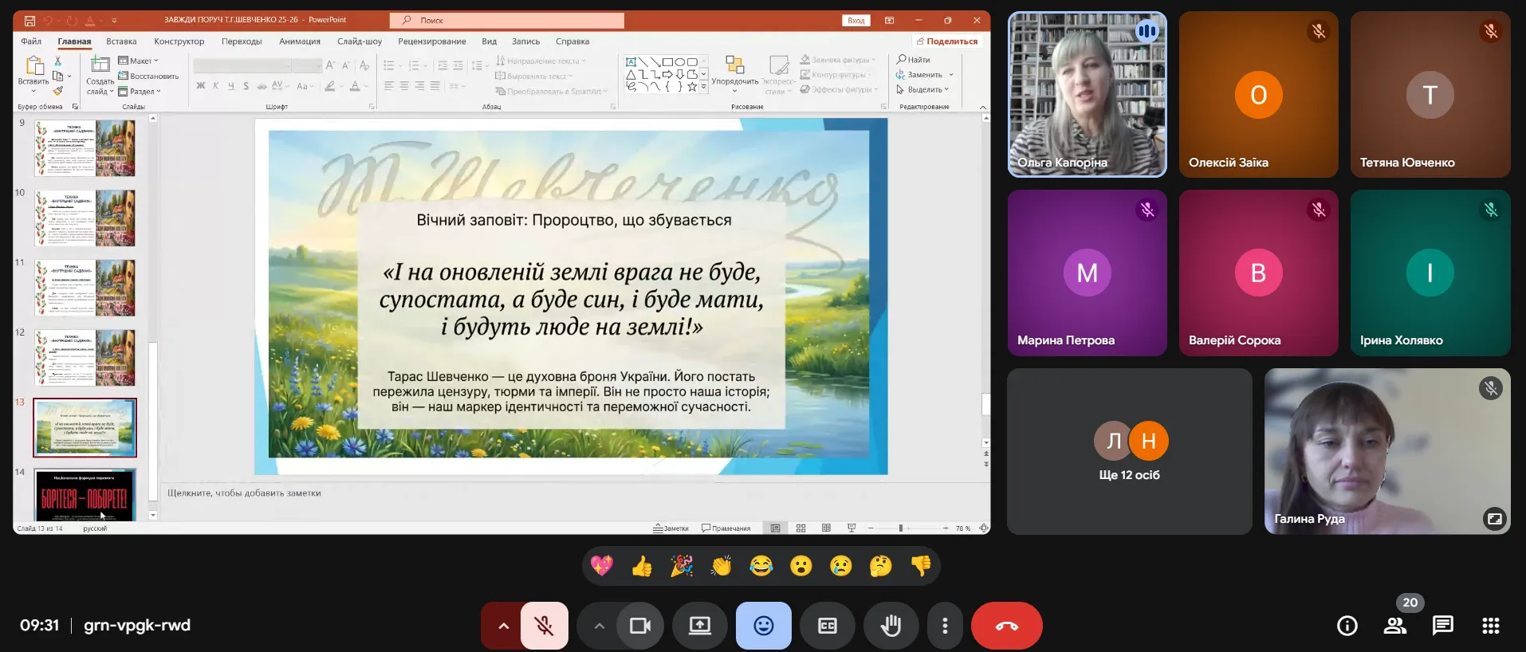Image resolution: width=1526 pixels, height=652 pixels.
Task: Click the present screen button
Action: pos(699,626)
